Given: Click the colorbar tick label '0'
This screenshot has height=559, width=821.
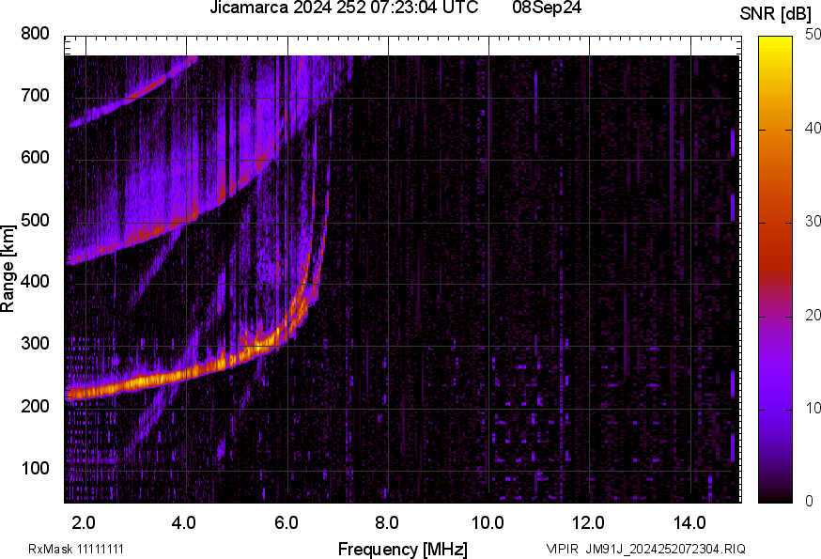Looking at the screenshot, I should coord(809,502).
